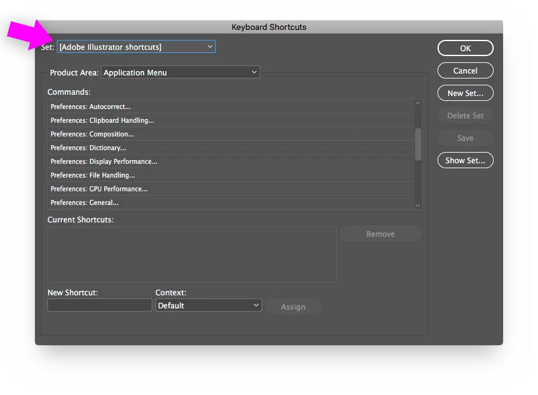Screen dimensions: 538x395
Task: Click the Show Set... button
Action: pyautogui.click(x=465, y=160)
